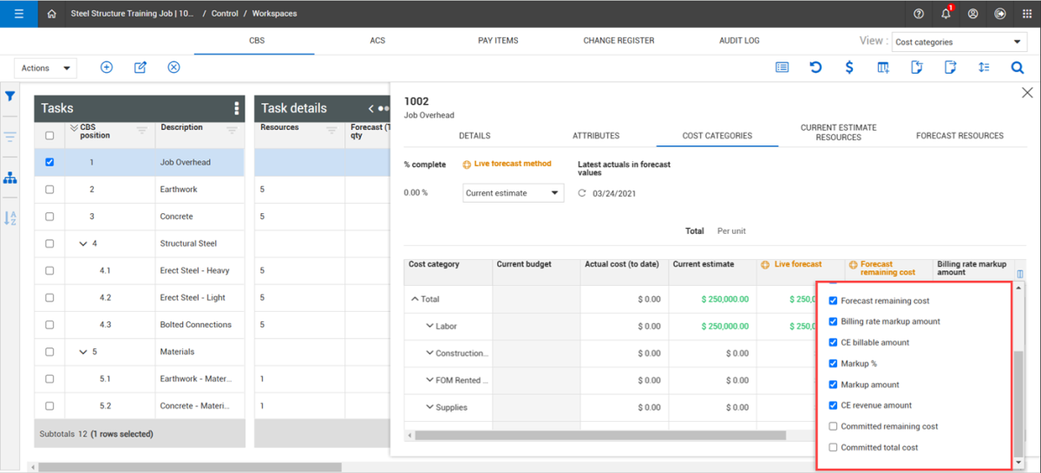Switch to the Change Register tab

click(x=619, y=41)
